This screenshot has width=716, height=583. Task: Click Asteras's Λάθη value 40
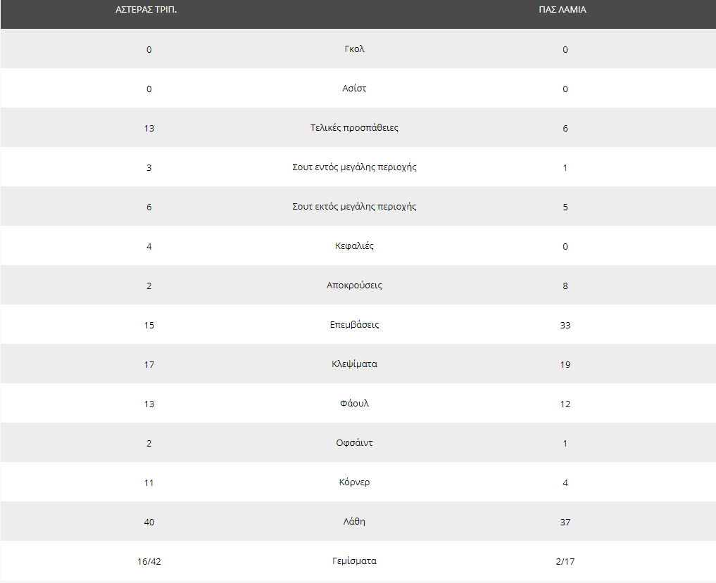[149, 523]
